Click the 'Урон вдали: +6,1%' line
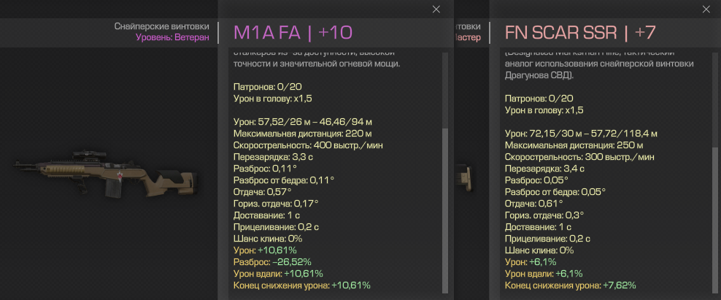The image size is (721, 300). (544, 274)
